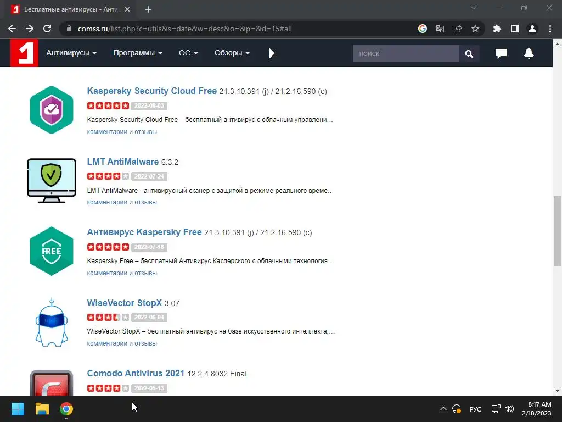The image size is (562, 422).
Task: Switch the РУС input language
Action: pyautogui.click(x=475, y=409)
